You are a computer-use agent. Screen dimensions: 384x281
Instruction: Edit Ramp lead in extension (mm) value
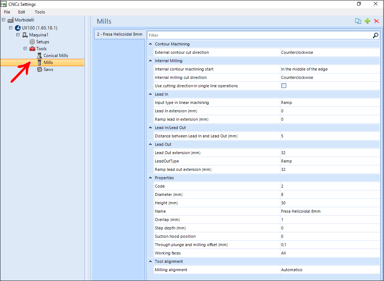coord(330,120)
